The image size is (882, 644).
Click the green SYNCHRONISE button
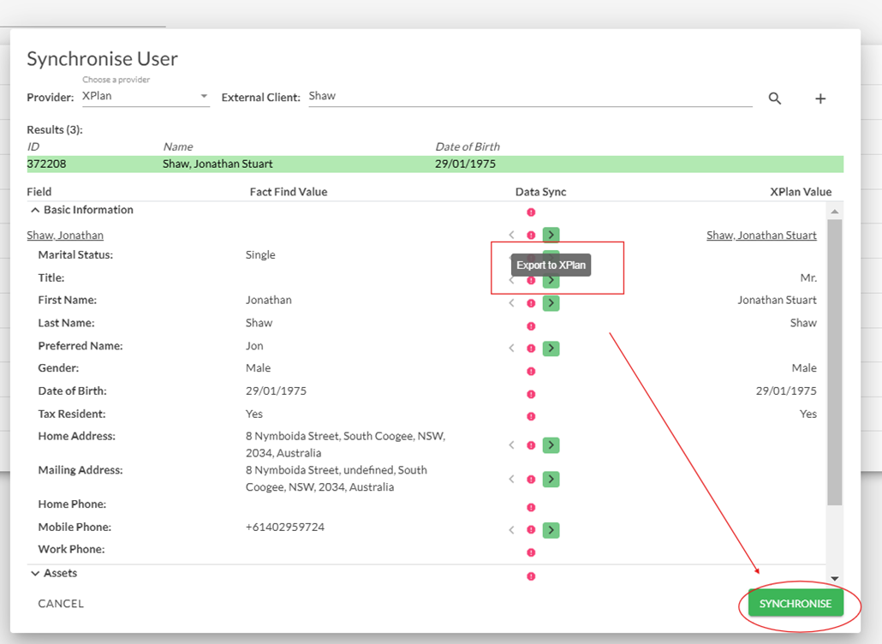pos(796,604)
